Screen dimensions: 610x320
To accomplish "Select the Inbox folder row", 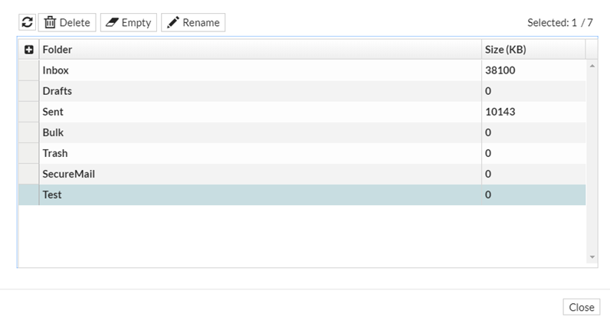I will 261,70.
